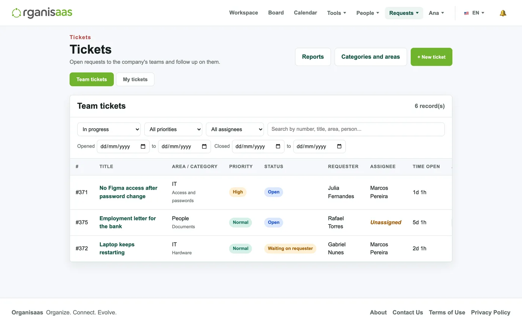Image resolution: width=522 pixels, height=326 pixels.
Task: Open Terms of Use footer link
Action: tap(447, 313)
